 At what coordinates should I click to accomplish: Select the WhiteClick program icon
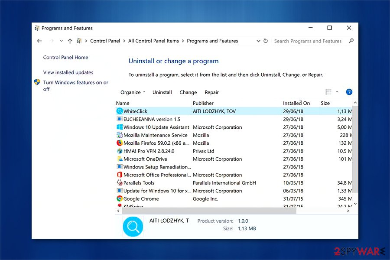click(120, 111)
